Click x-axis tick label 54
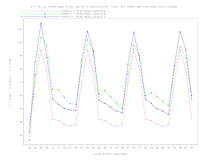The image size is (209, 161). click(x=134, y=148)
